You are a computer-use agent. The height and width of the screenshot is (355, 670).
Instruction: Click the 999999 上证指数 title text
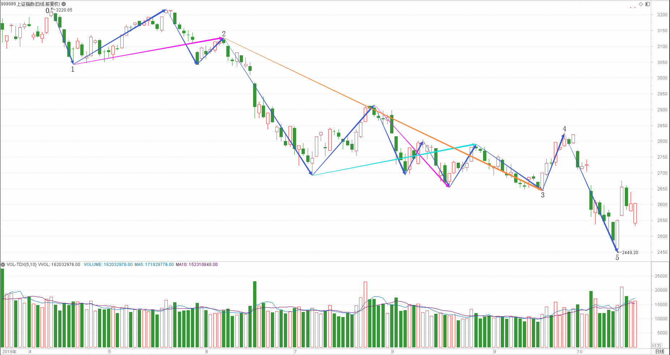coord(30,4)
